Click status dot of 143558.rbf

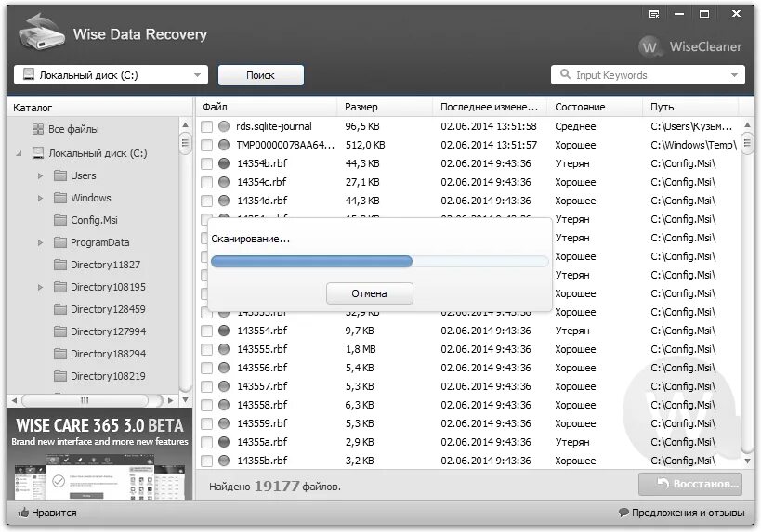tap(224, 405)
